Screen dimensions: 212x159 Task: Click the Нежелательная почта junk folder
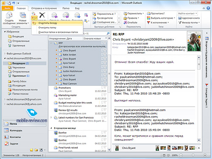click(x=23, y=89)
